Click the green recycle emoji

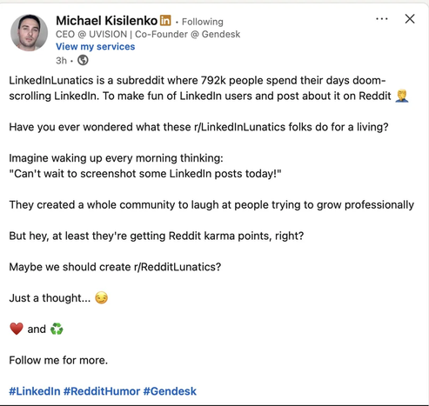pos(57,329)
